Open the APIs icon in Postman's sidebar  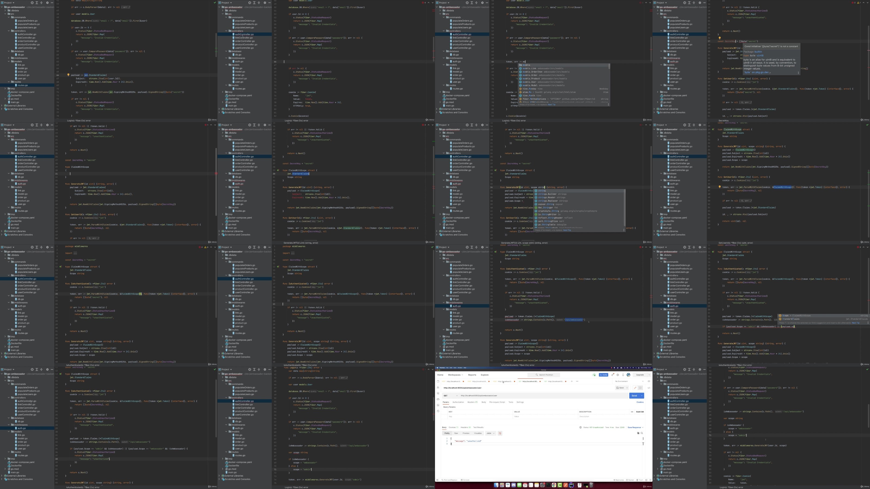(438, 387)
